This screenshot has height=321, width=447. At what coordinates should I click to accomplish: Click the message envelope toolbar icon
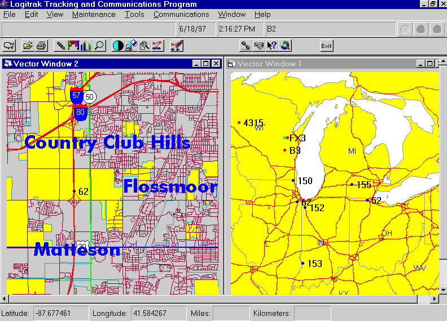tap(259, 46)
